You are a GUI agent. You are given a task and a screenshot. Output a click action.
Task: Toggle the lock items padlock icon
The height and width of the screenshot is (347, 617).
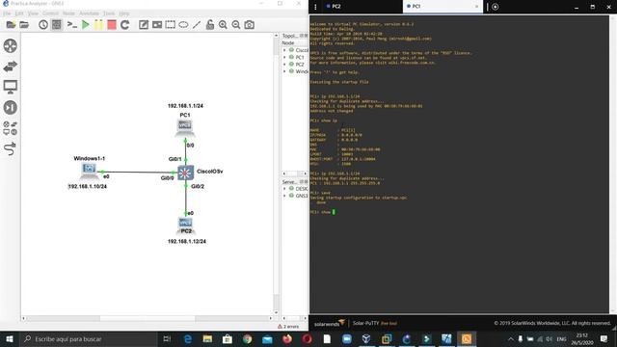[x=210, y=25]
